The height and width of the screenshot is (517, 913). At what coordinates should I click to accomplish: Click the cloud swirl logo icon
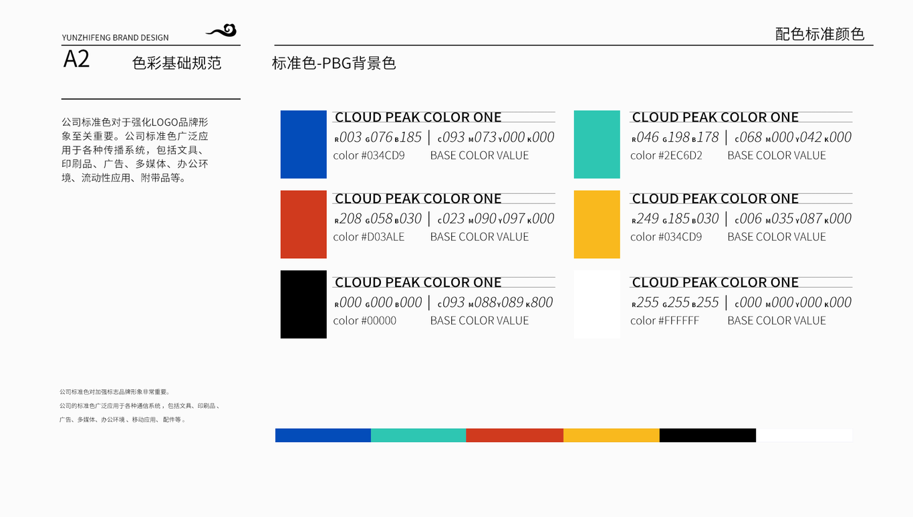[221, 31]
